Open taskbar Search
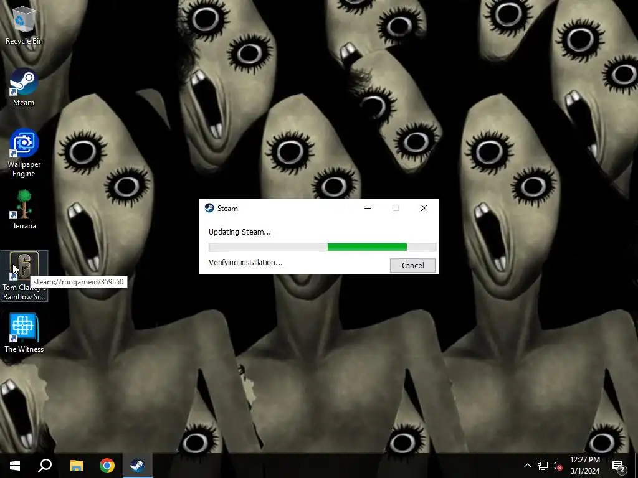 pyautogui.click(x=45, y=466)
